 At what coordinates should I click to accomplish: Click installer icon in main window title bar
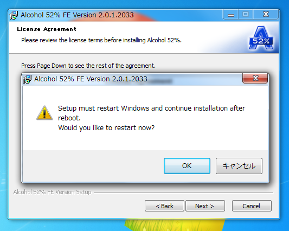pos(14,15)
